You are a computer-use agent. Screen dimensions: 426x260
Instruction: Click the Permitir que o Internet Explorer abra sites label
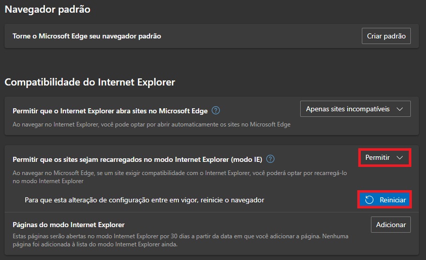click(110, 110)
